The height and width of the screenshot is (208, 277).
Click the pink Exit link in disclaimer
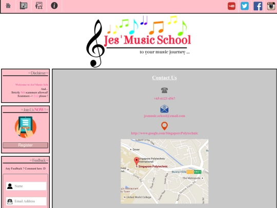(36, 96)
